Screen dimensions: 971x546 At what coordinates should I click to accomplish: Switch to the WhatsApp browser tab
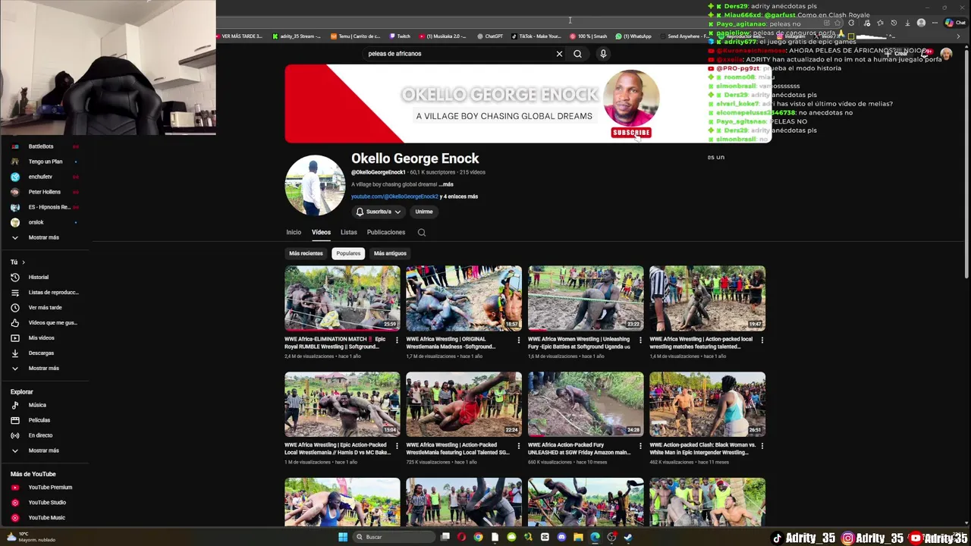click(633, 36)
